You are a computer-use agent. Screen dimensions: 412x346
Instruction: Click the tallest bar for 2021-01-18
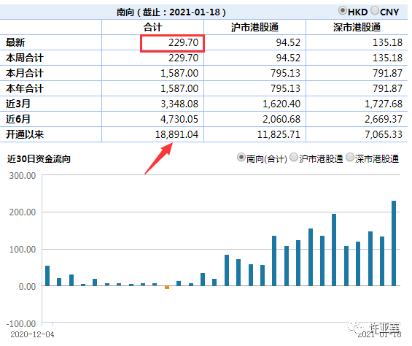tap(394, 243)
